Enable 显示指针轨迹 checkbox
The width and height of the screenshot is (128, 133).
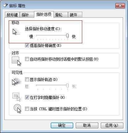[x=27, y=79]
